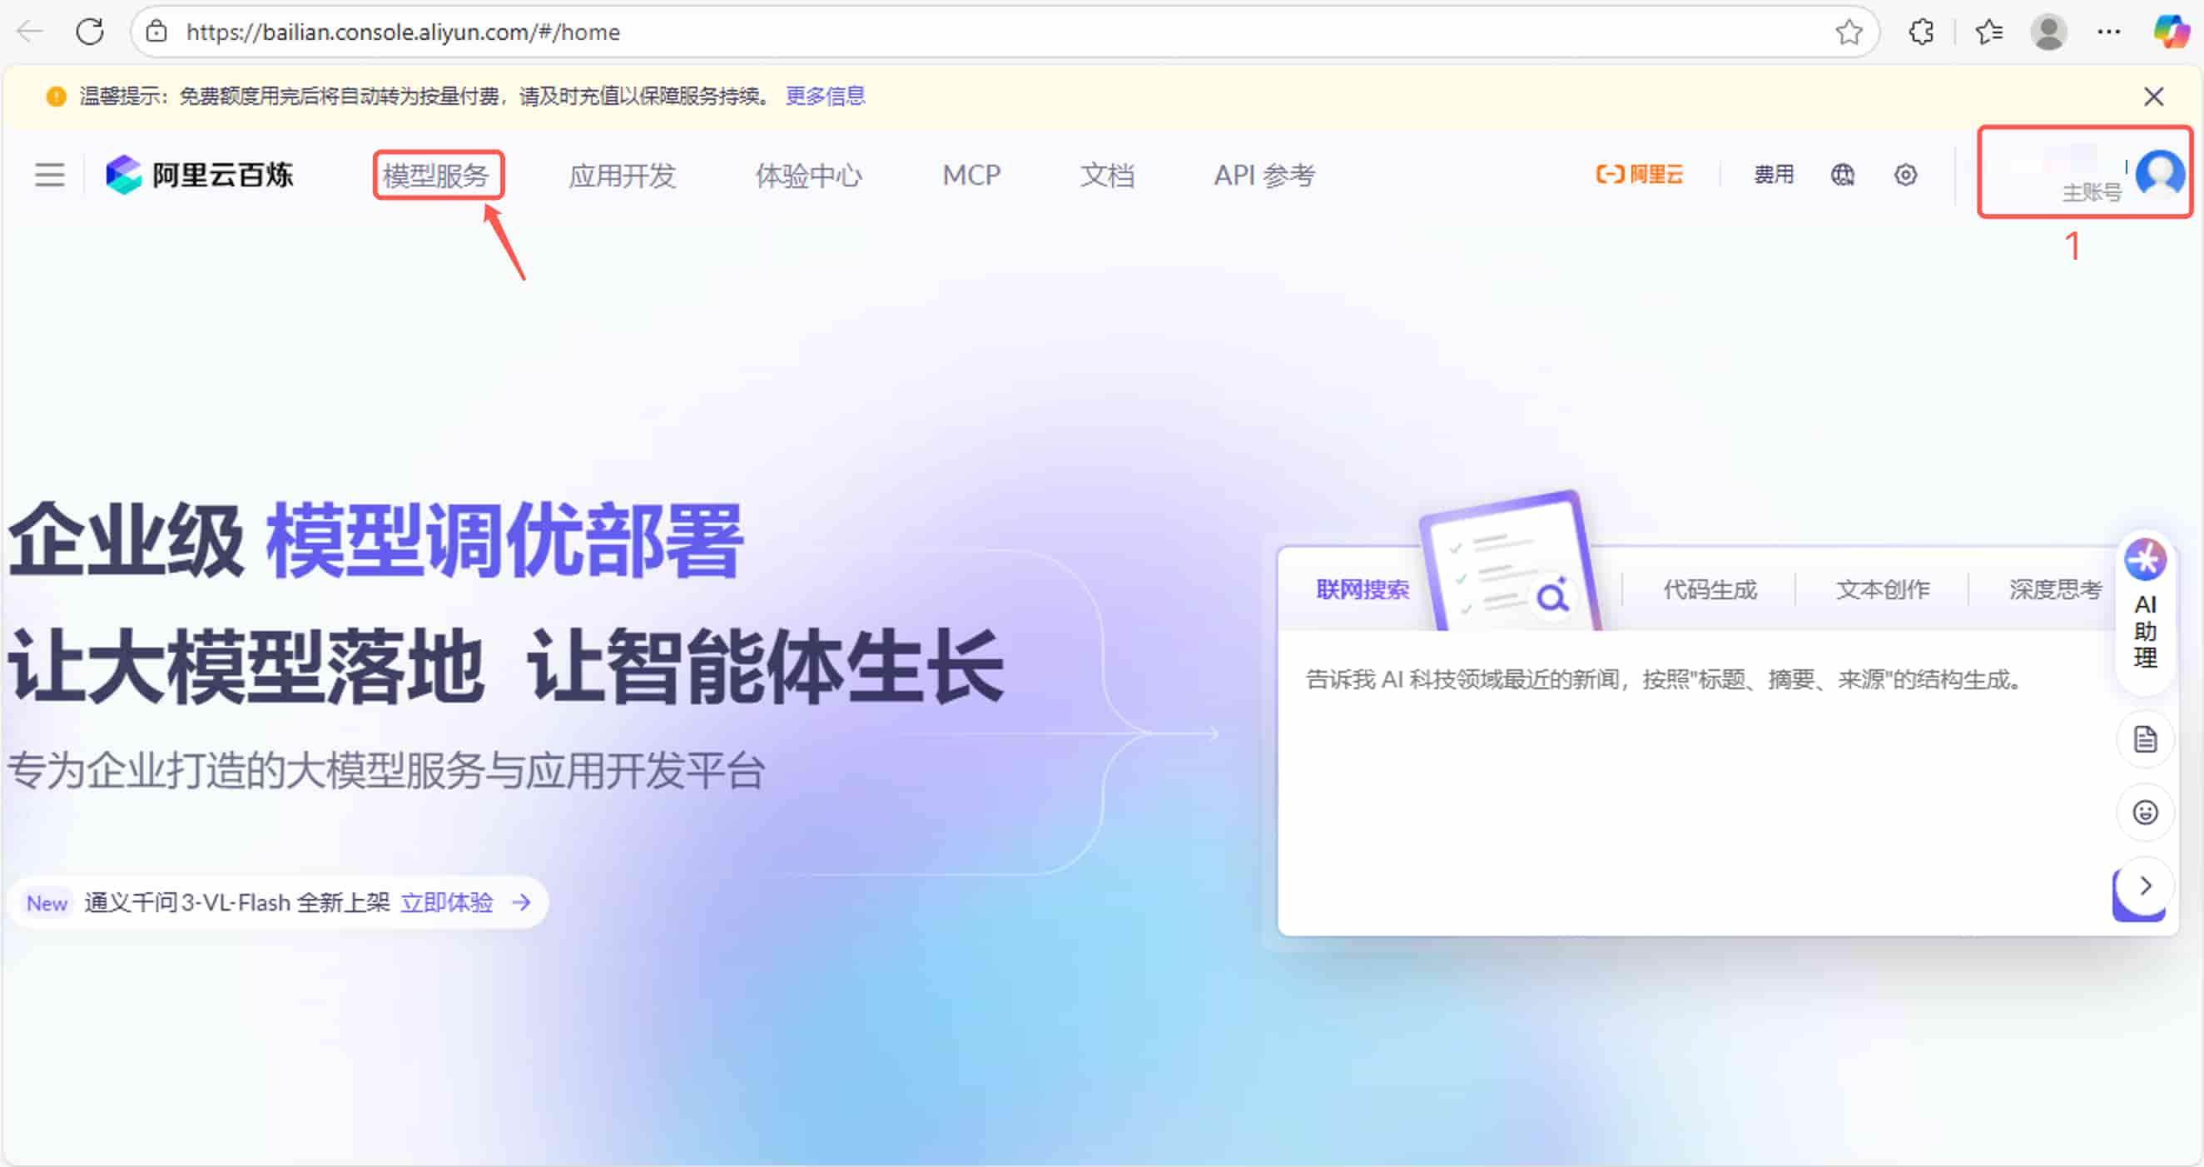
Task: Open the user avatar for 主账号
Action: point(2159,175)
